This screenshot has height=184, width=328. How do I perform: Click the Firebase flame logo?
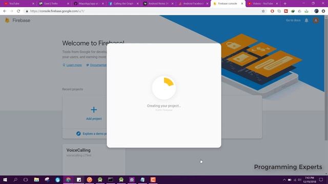7,20
